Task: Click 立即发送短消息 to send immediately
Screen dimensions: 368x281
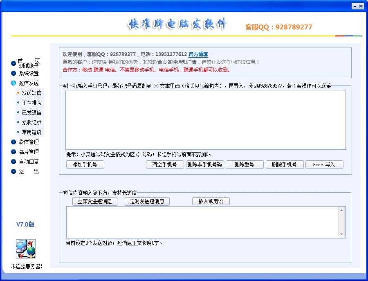Action: pos(95,201)
